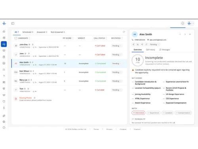Viewport: 198px width, 149px height.
Task: Click the open-external icon beside the panel's Pending
Action: pyautogui.click(x=146, y=45)
